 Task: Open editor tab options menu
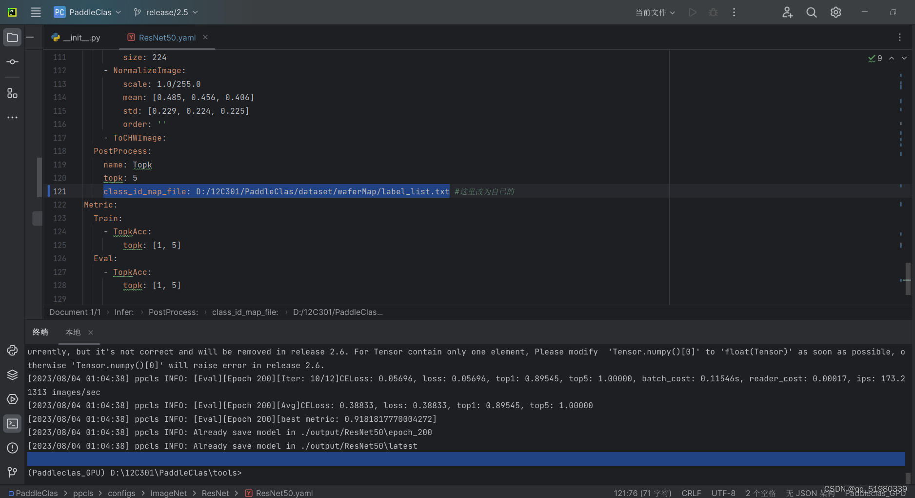[900, 38]
